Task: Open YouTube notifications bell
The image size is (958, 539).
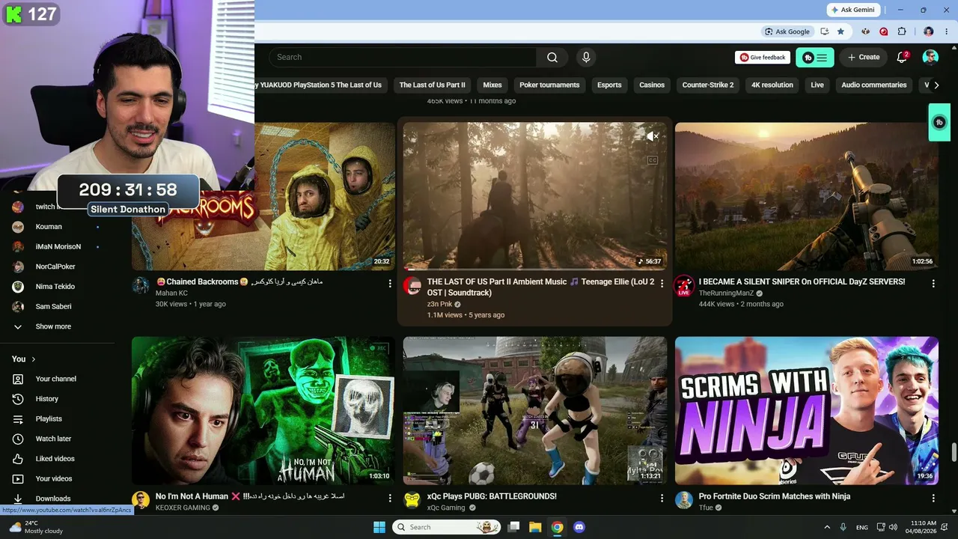Action: tap(902, 58)
